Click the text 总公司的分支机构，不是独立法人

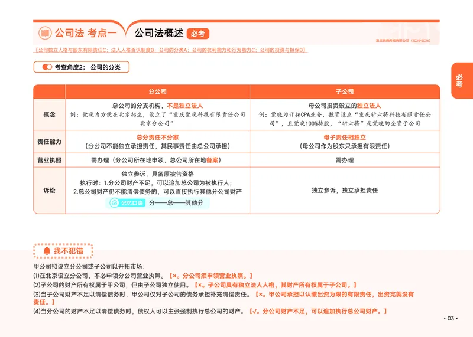(157, 106)
